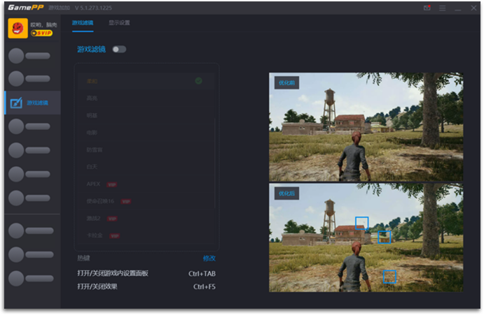
Task: Select the 防雪盲 filter preset
Action: pos(146,150)
